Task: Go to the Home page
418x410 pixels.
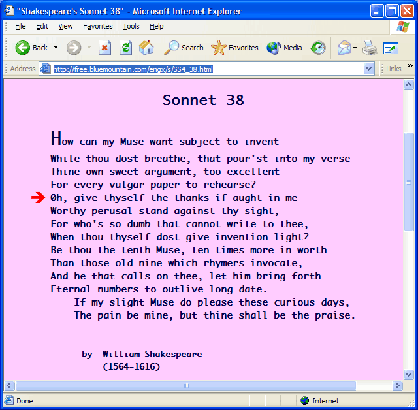Action: pos(146,48)
